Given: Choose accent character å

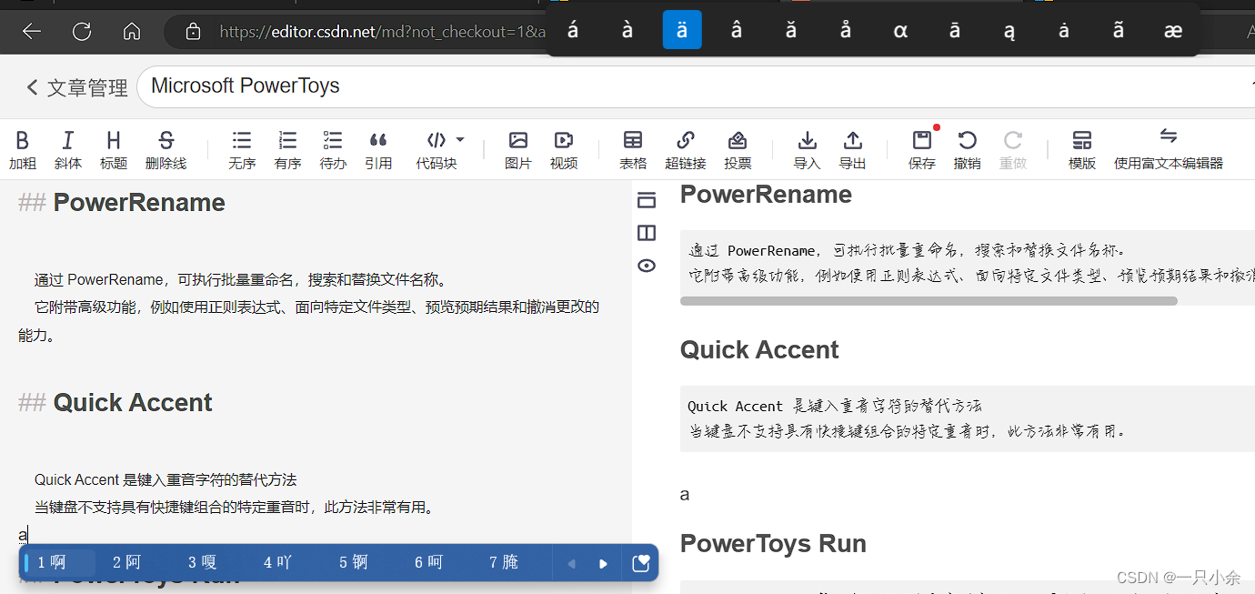Looking at the screenshot, I should [x=846, y=30].
